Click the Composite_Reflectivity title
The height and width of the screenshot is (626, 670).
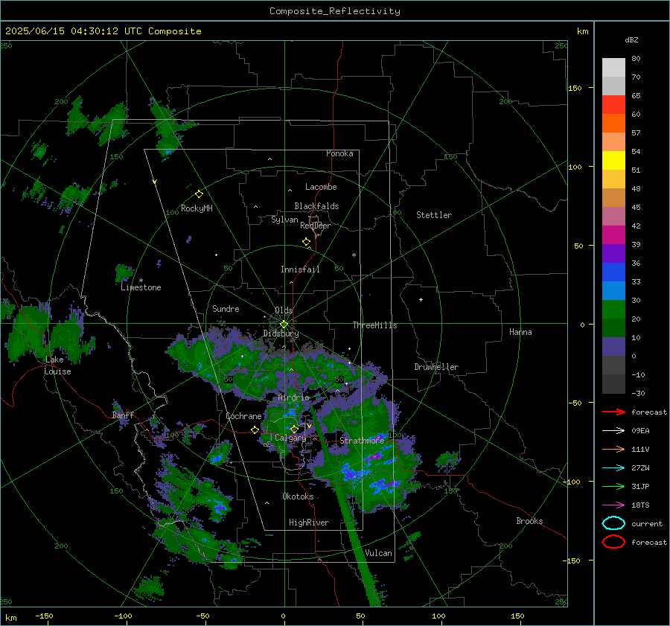point(334,11)
